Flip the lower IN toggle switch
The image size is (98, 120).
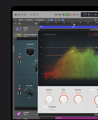(x=19, y=93)
